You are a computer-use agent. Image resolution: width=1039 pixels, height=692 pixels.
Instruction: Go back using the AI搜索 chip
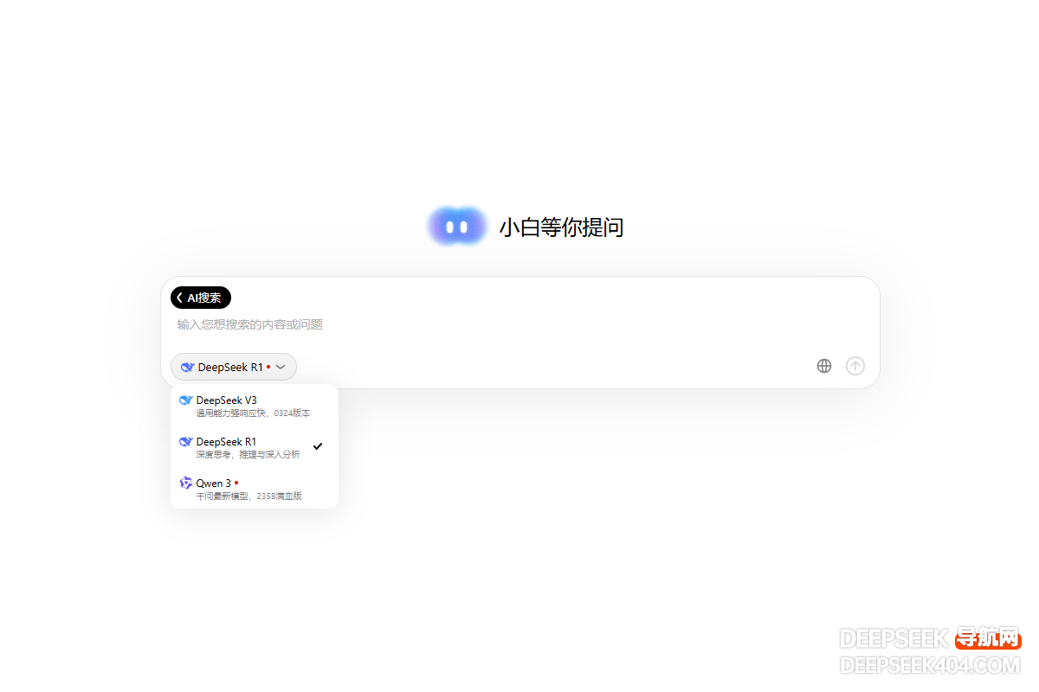coord(201,298)
